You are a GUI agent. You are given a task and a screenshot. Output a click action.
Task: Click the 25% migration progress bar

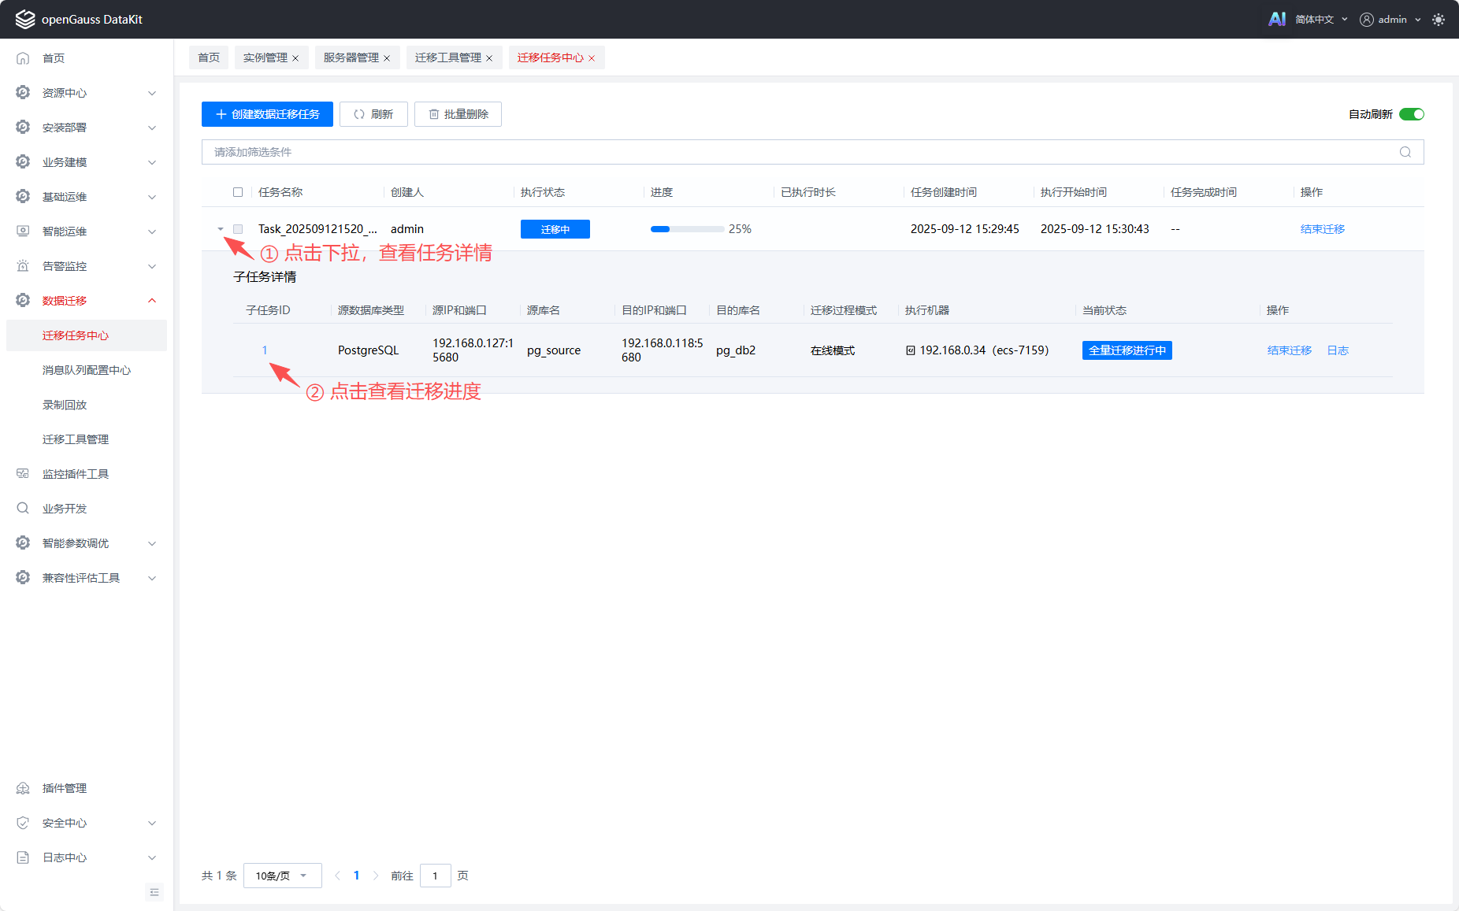click(x=687, y=229)
